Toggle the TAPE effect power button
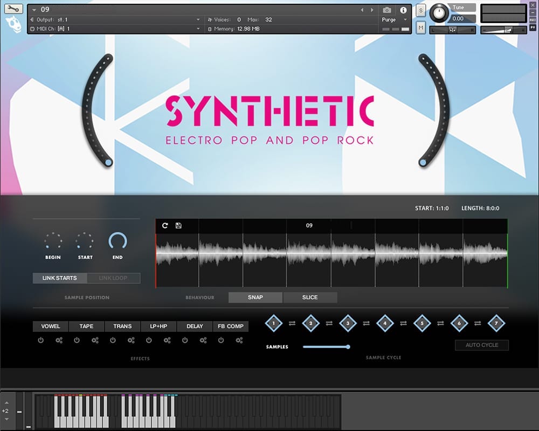The image size is (539, 431). tap(77, 340)
